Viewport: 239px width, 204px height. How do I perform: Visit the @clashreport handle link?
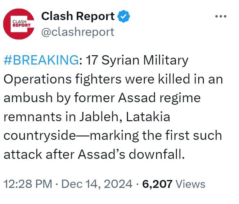pos(78,32)
